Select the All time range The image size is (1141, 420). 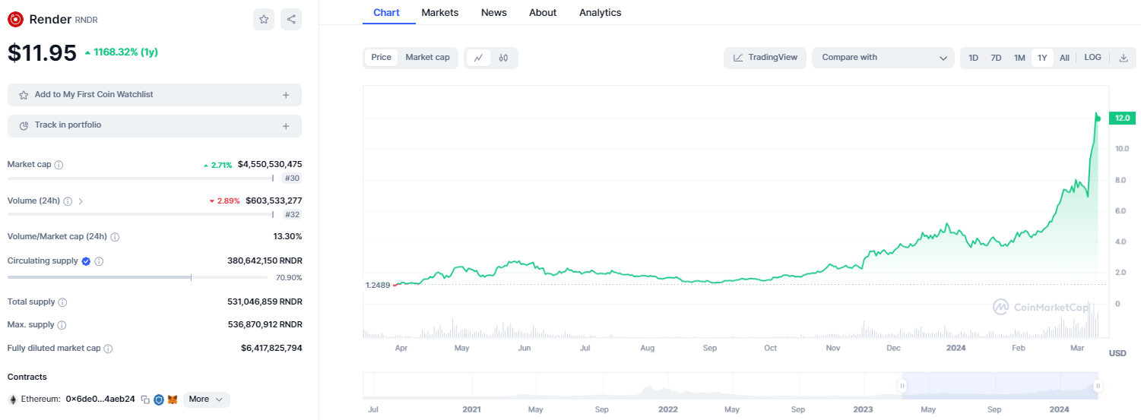tap(1064, 58)
